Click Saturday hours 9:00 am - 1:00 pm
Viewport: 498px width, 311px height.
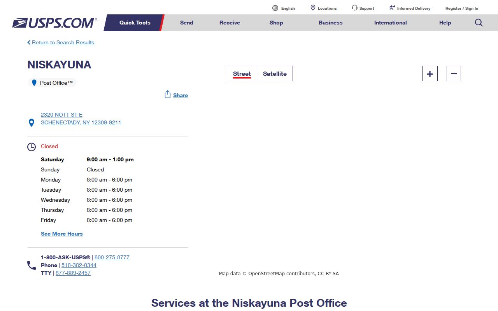[110, 159]
